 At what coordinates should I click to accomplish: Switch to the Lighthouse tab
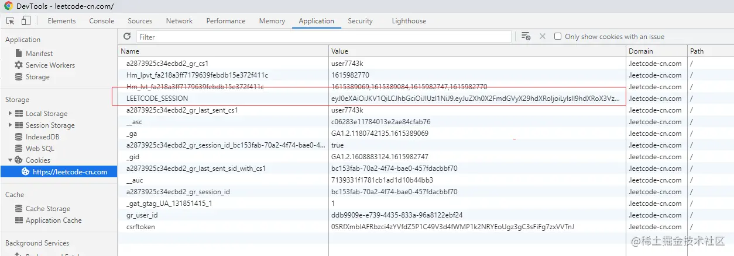pos(409,21)
